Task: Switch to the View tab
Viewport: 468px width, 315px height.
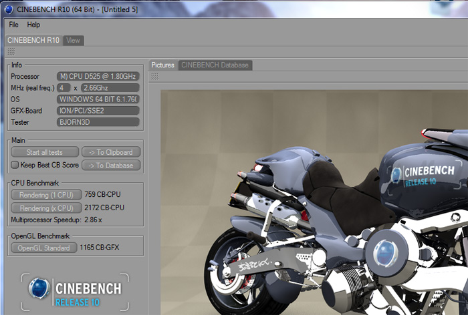Action: 73,41
